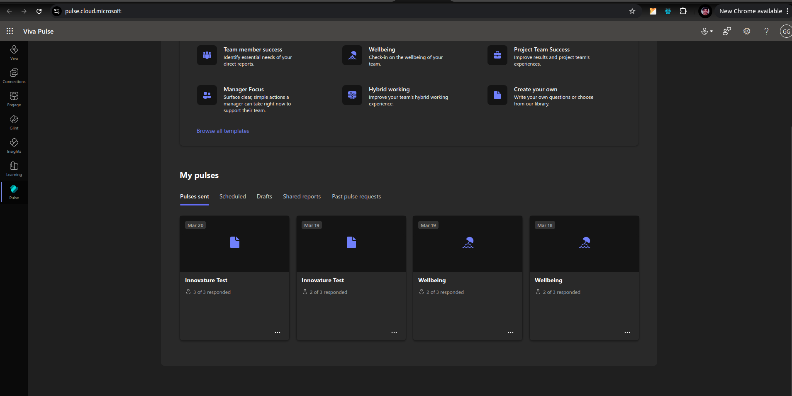
Task: Click the Manager Focus template title
Action: (x=244, y=89)
